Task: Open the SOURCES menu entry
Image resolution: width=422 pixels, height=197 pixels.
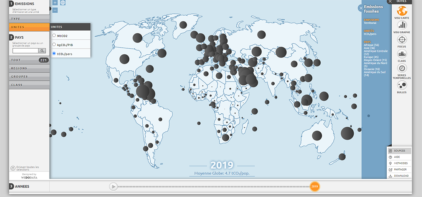Action: click(x=399, y=151)
